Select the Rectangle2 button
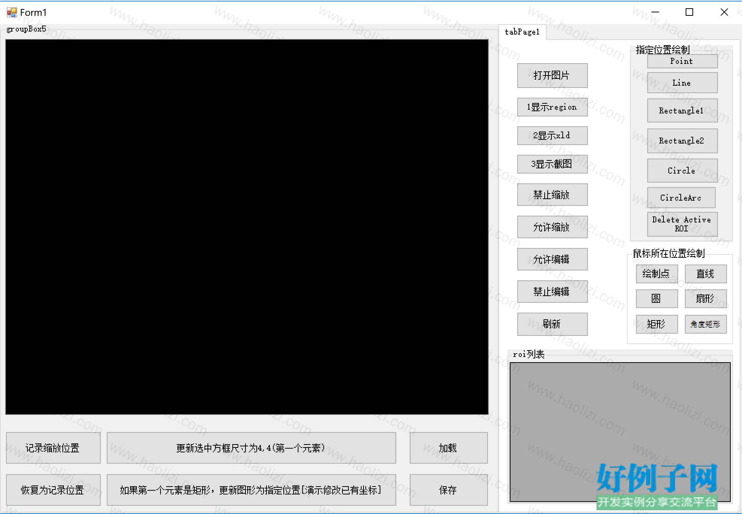The width and height of the screenshot is (742, 514). (682, 141)
